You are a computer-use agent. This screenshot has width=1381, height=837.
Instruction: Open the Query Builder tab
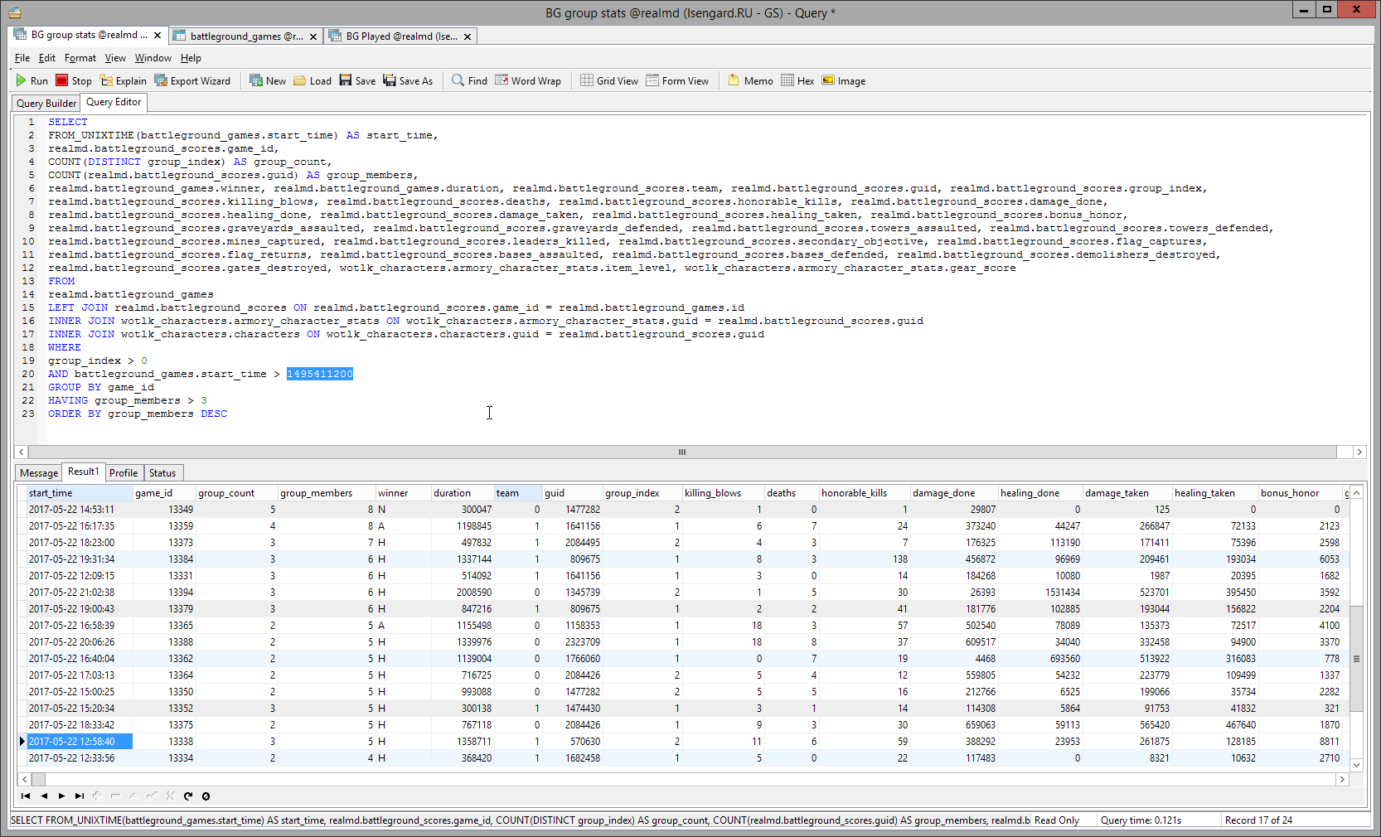pos(46,103)
